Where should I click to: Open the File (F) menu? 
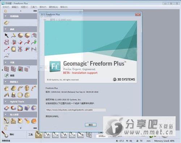coord(6,7)
